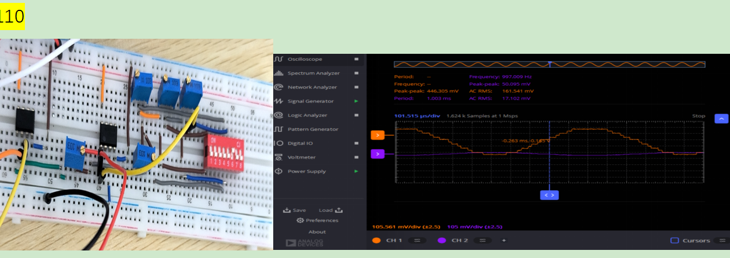Click the blue horizontal trigger position handle
This screenshot has width=730, height=258.
[550, 195]
